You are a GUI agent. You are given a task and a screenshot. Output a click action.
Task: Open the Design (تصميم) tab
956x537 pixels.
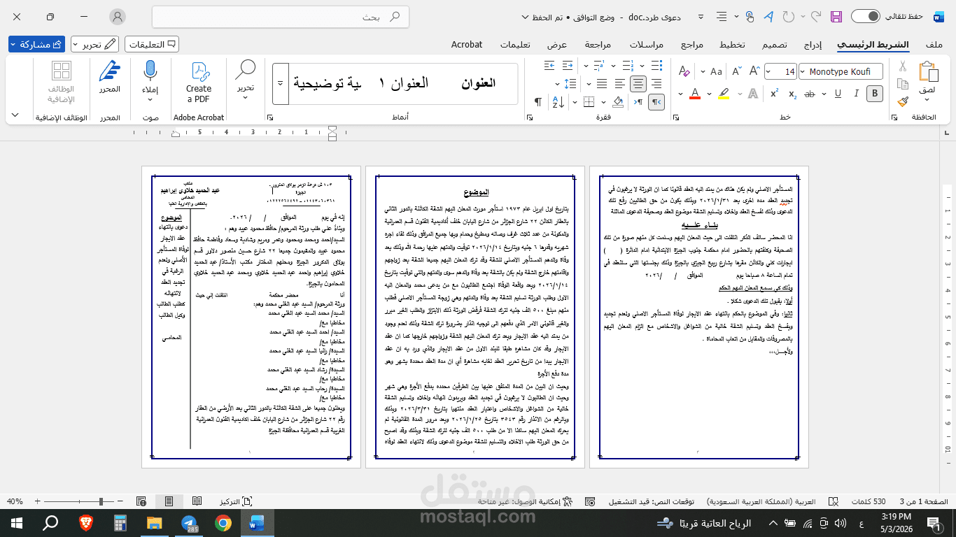[774, 44]
